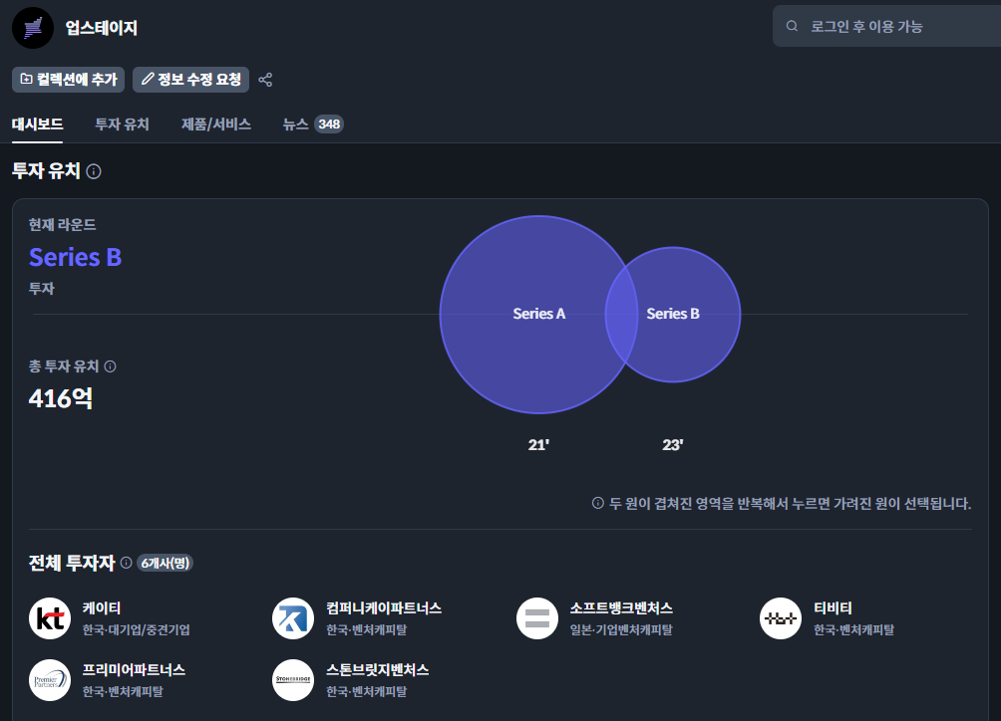Click the 6개사(명) investor count badge
Image resolution: width=1001 pixels, height=721 pixels.
166,563
